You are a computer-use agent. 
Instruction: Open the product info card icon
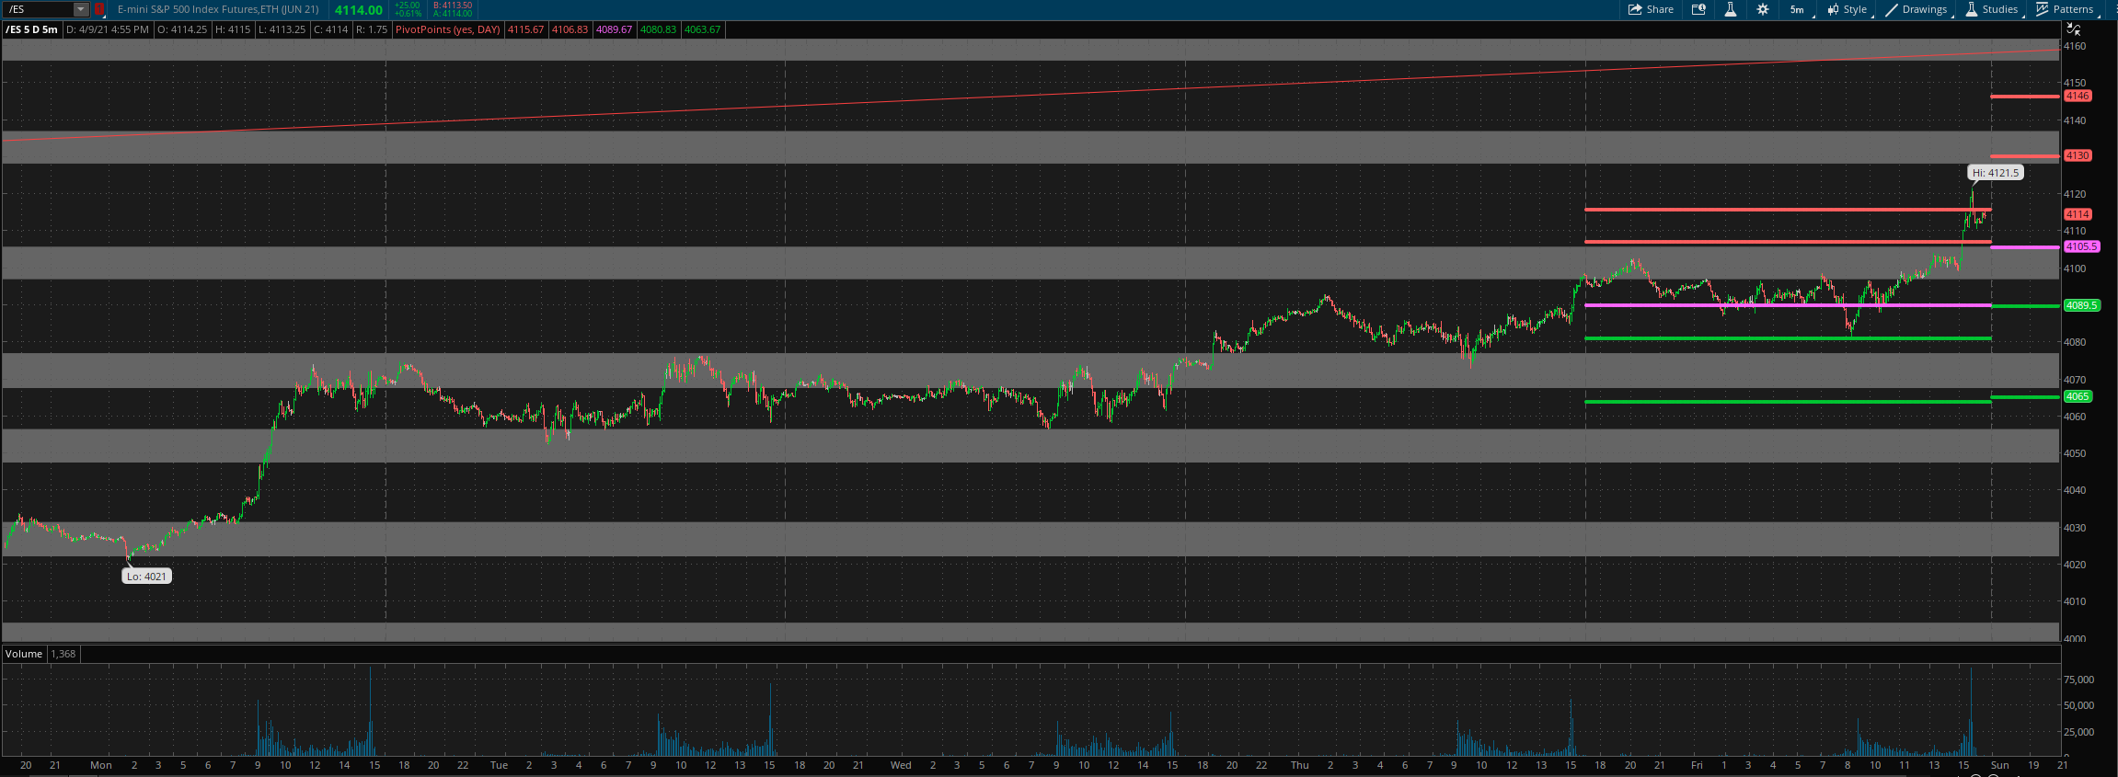[x=1698, y=9]
